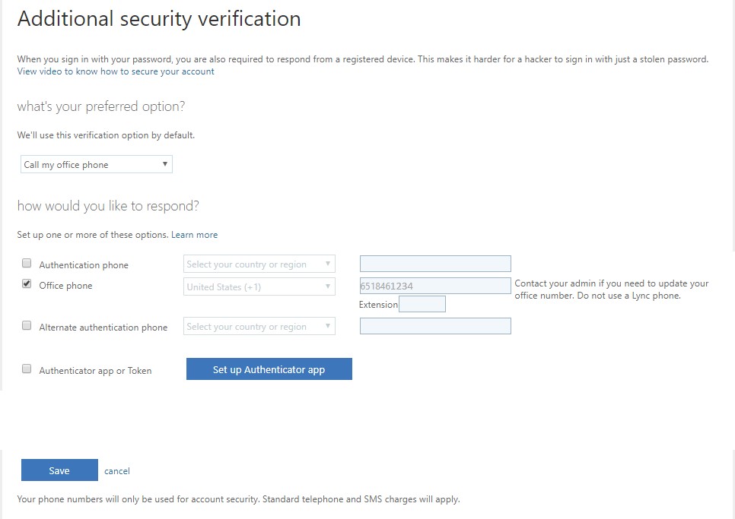Click the Office phone number field

click(435, 286)
